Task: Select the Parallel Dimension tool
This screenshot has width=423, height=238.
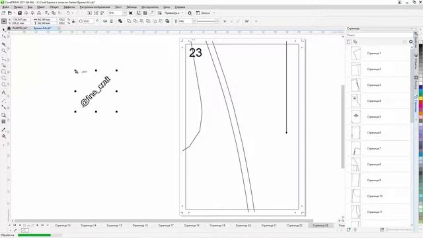Action: (x=3, y=100)
